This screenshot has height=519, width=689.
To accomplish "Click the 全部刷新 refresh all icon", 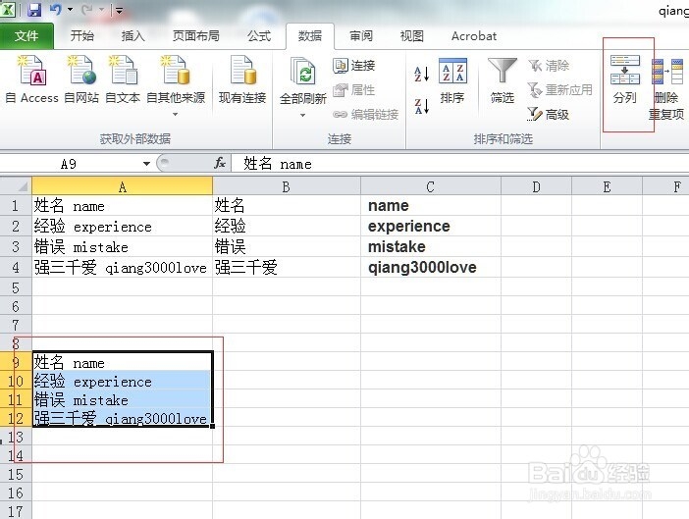I will tap(302, 72).
